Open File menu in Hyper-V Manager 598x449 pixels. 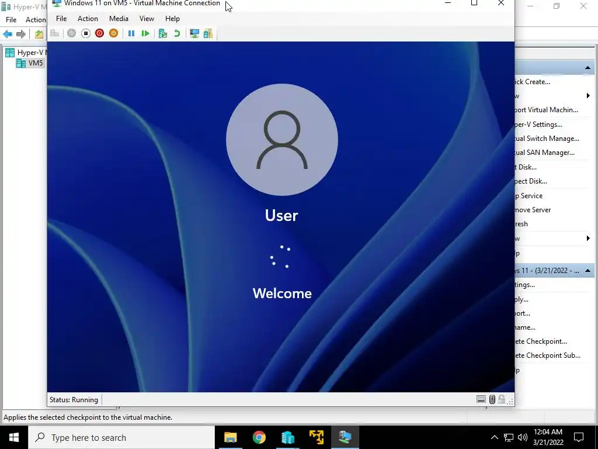click(x=11, y=19)
